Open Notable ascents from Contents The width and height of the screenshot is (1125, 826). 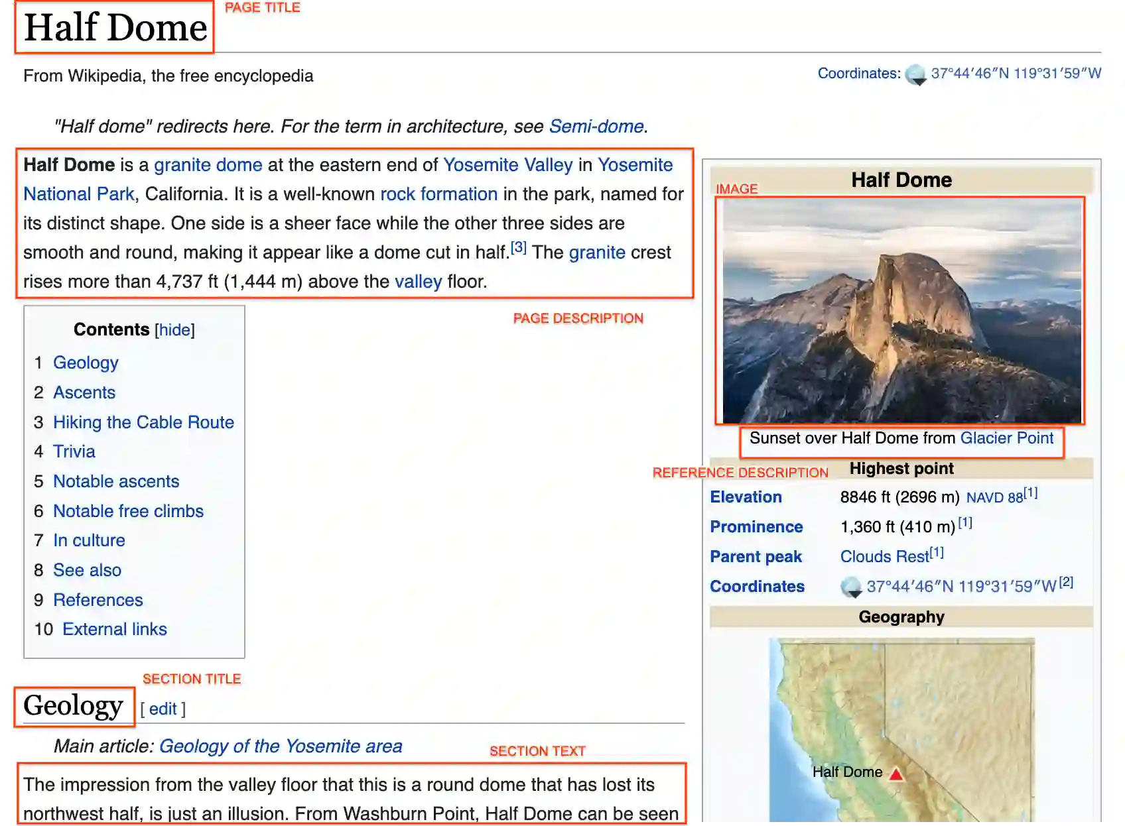tap(116, 481)
